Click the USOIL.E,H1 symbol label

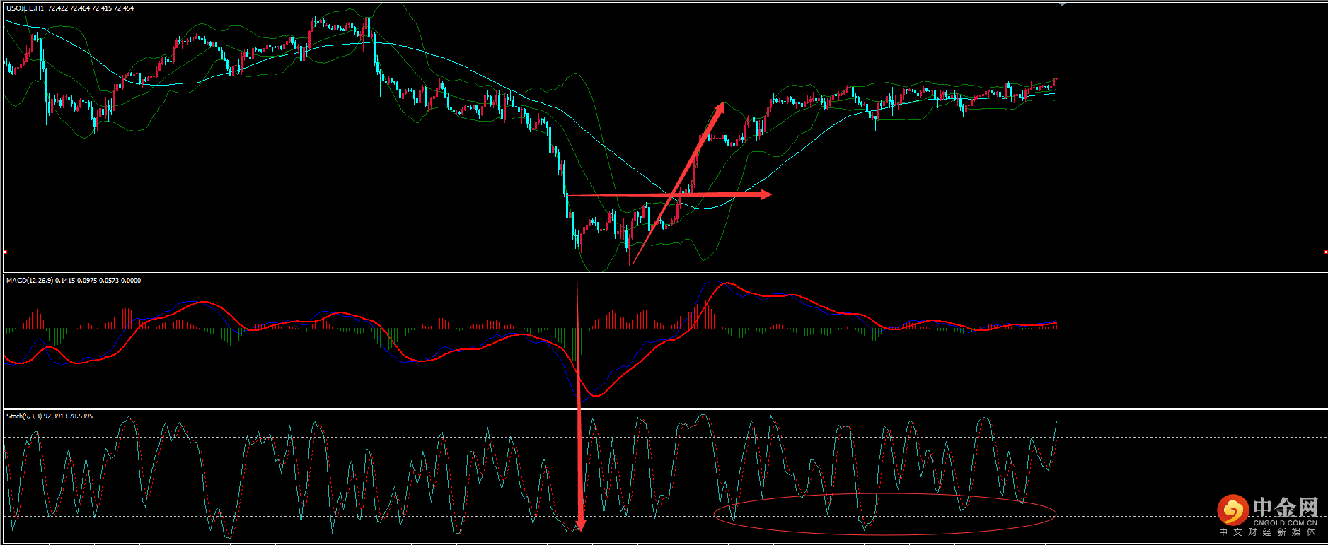click(25, 8)
